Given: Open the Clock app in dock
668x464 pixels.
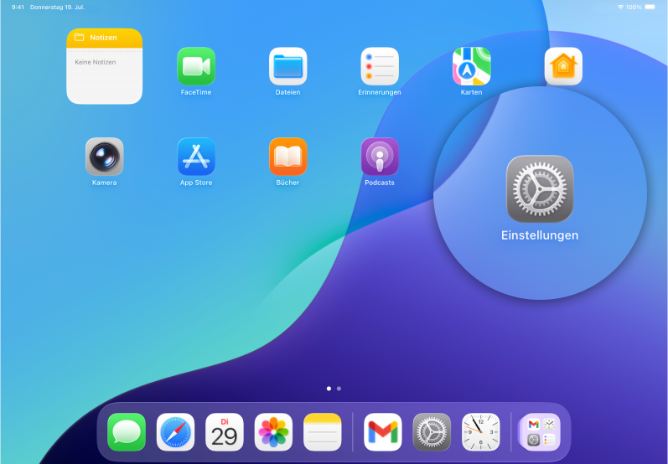Looking at the screenshot, I should tap(481, 432).
